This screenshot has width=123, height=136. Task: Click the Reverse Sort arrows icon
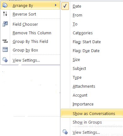click(x=5, y=14)
